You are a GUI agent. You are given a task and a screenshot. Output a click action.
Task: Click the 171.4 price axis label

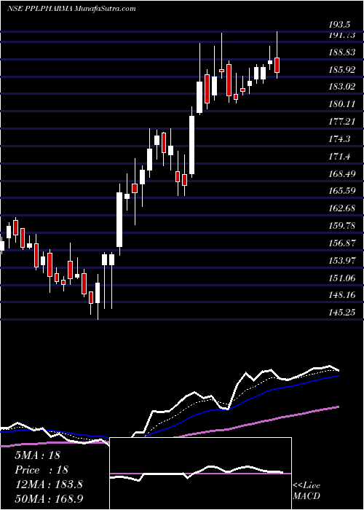[x=339, y=157]
